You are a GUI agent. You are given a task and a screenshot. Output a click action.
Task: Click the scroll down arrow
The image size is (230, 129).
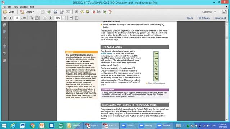pyautogui.click(x=227, y=119)
